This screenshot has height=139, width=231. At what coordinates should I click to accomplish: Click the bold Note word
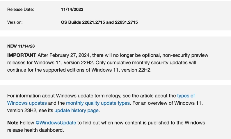pos(13,123)
